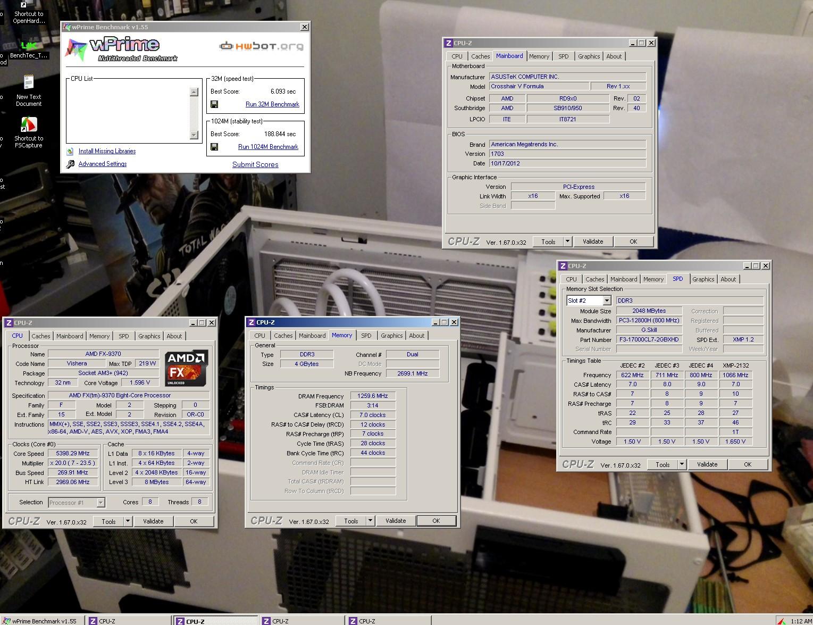Click the Z icon in the CPU-Z Memory window title
813x625 pixels.
(x=251, y=322)
